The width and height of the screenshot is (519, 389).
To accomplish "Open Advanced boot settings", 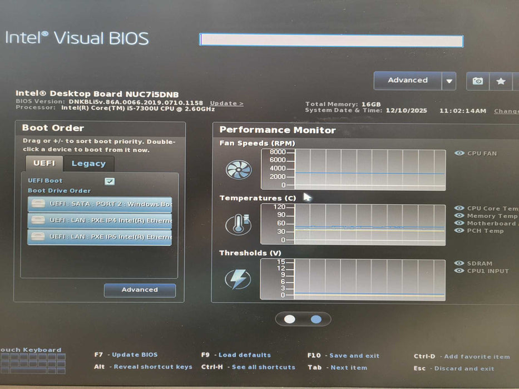I will coord(140,290).
